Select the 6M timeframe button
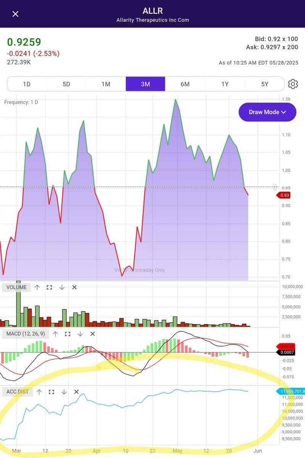Image resolution: width=305 pixels, height=458 pixels. click(x=185, y=84)
